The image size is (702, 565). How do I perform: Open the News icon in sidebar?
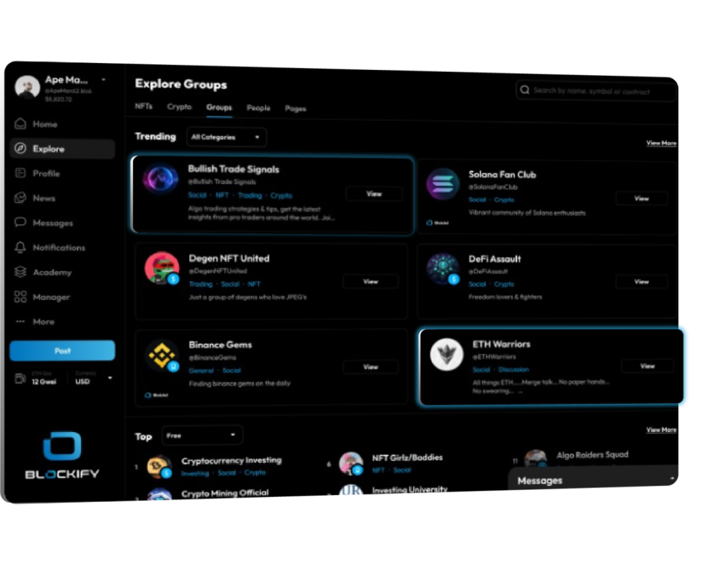[x=21, y=198]
